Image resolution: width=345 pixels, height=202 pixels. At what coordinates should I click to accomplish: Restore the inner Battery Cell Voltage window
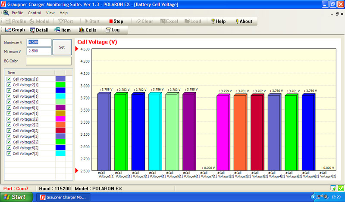tap(337, 14)
